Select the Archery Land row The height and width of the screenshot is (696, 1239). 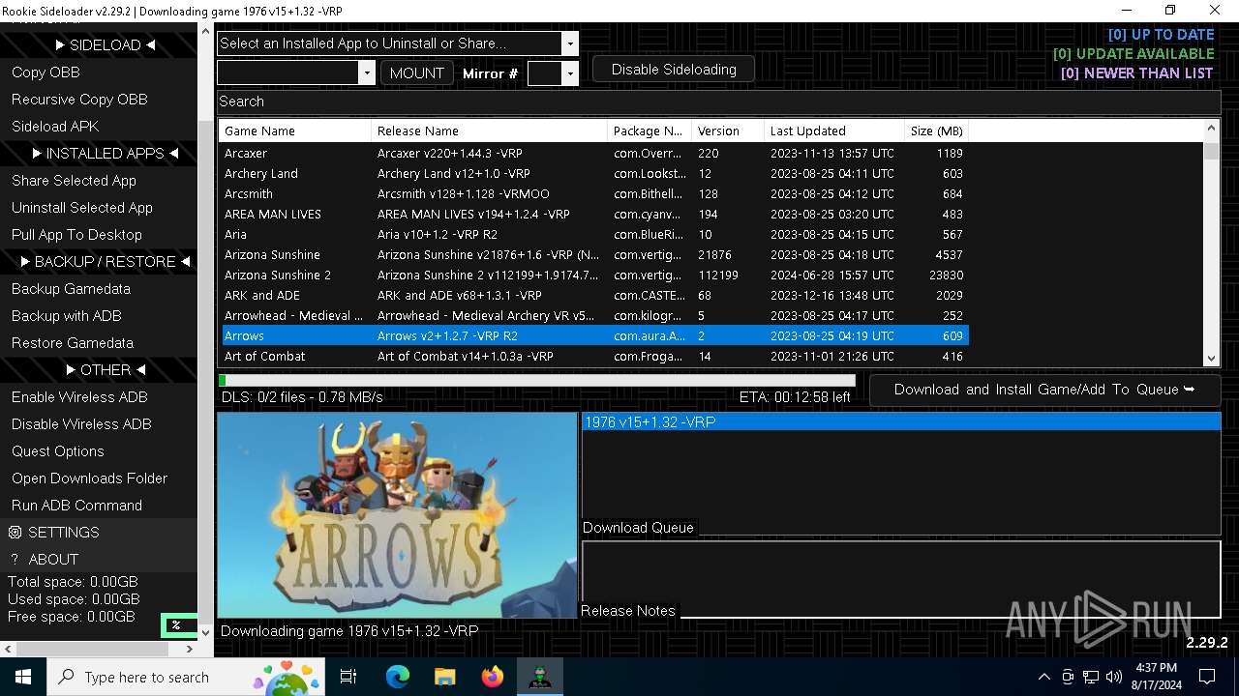[594, 173]
